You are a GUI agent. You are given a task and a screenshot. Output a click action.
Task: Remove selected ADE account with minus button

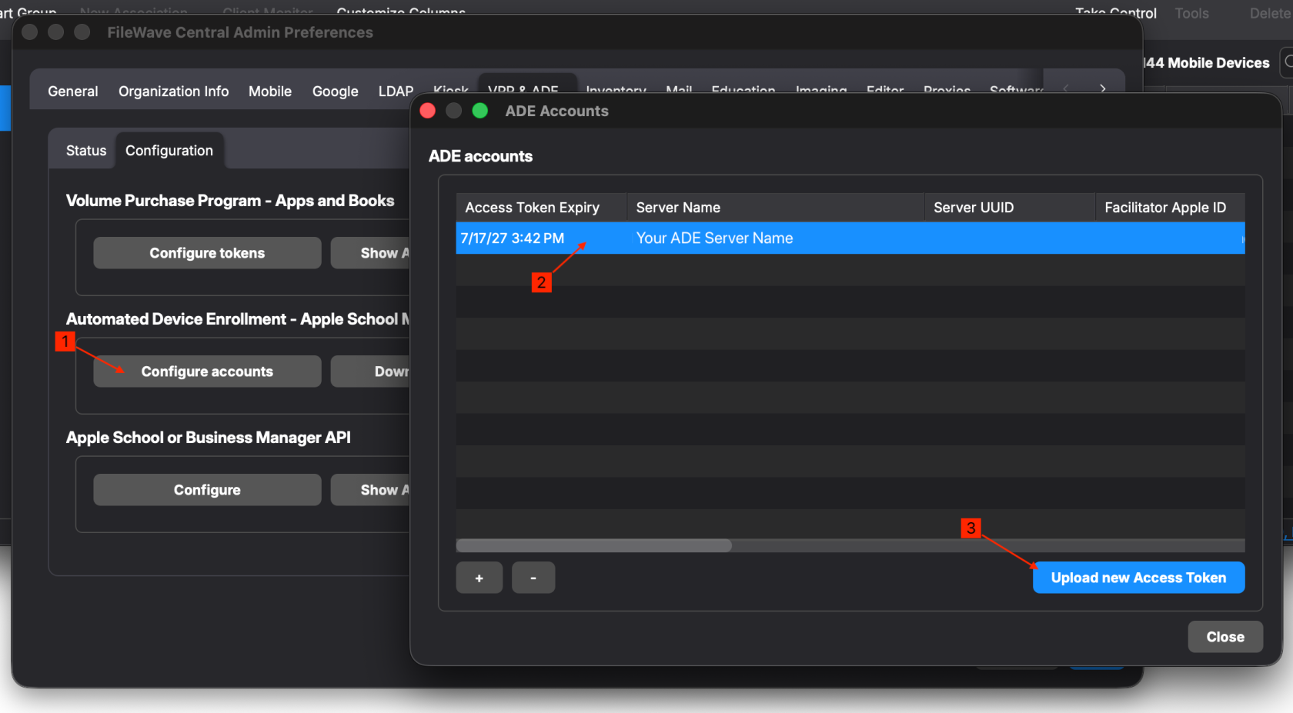coord(533,578)
